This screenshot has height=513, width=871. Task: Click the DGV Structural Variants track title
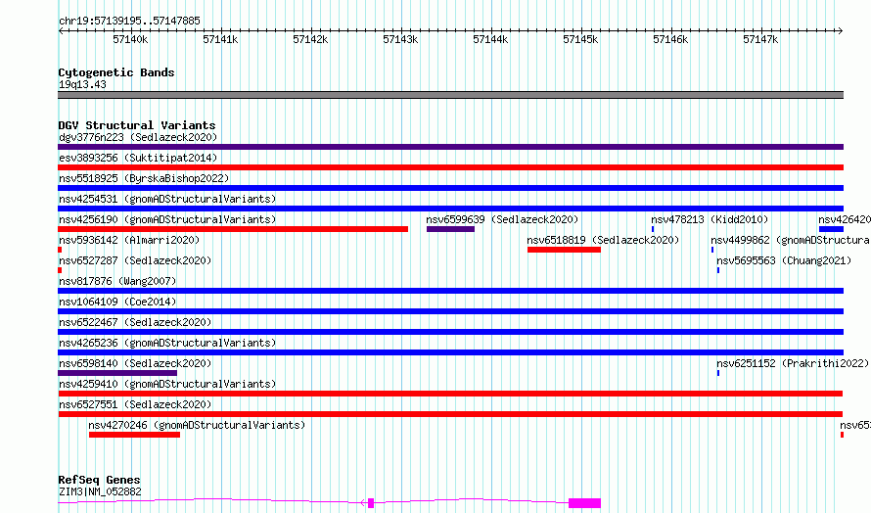click(137, 125)
